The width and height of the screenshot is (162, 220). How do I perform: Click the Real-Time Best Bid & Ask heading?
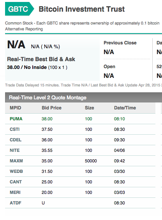click(41, 59)
